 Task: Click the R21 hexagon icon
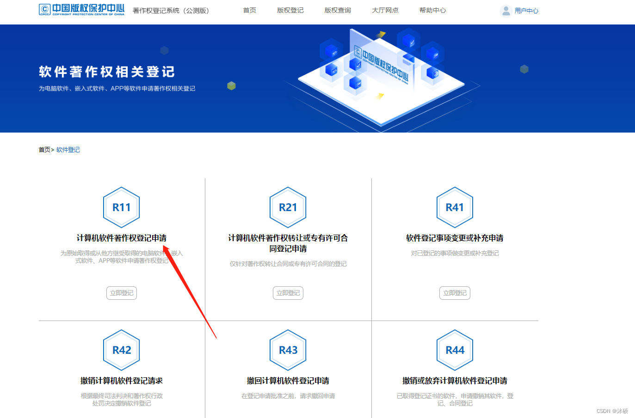[x=288, y=207]
